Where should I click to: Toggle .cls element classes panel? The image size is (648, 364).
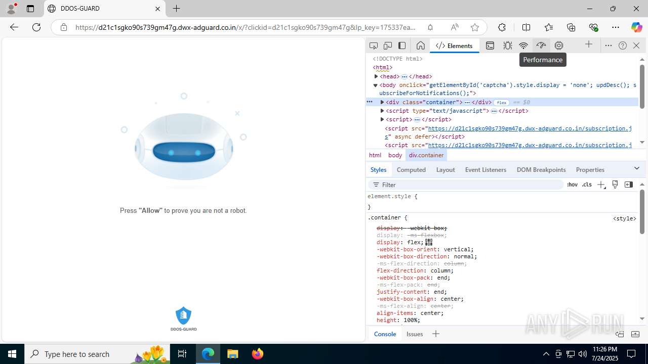click(587, 185)
